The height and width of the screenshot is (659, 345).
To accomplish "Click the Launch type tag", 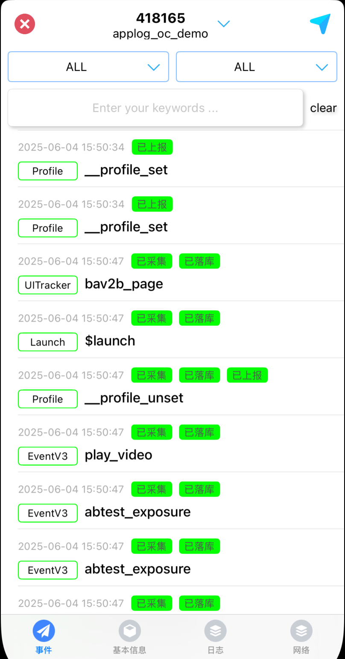I will click(x=48, y=342).
